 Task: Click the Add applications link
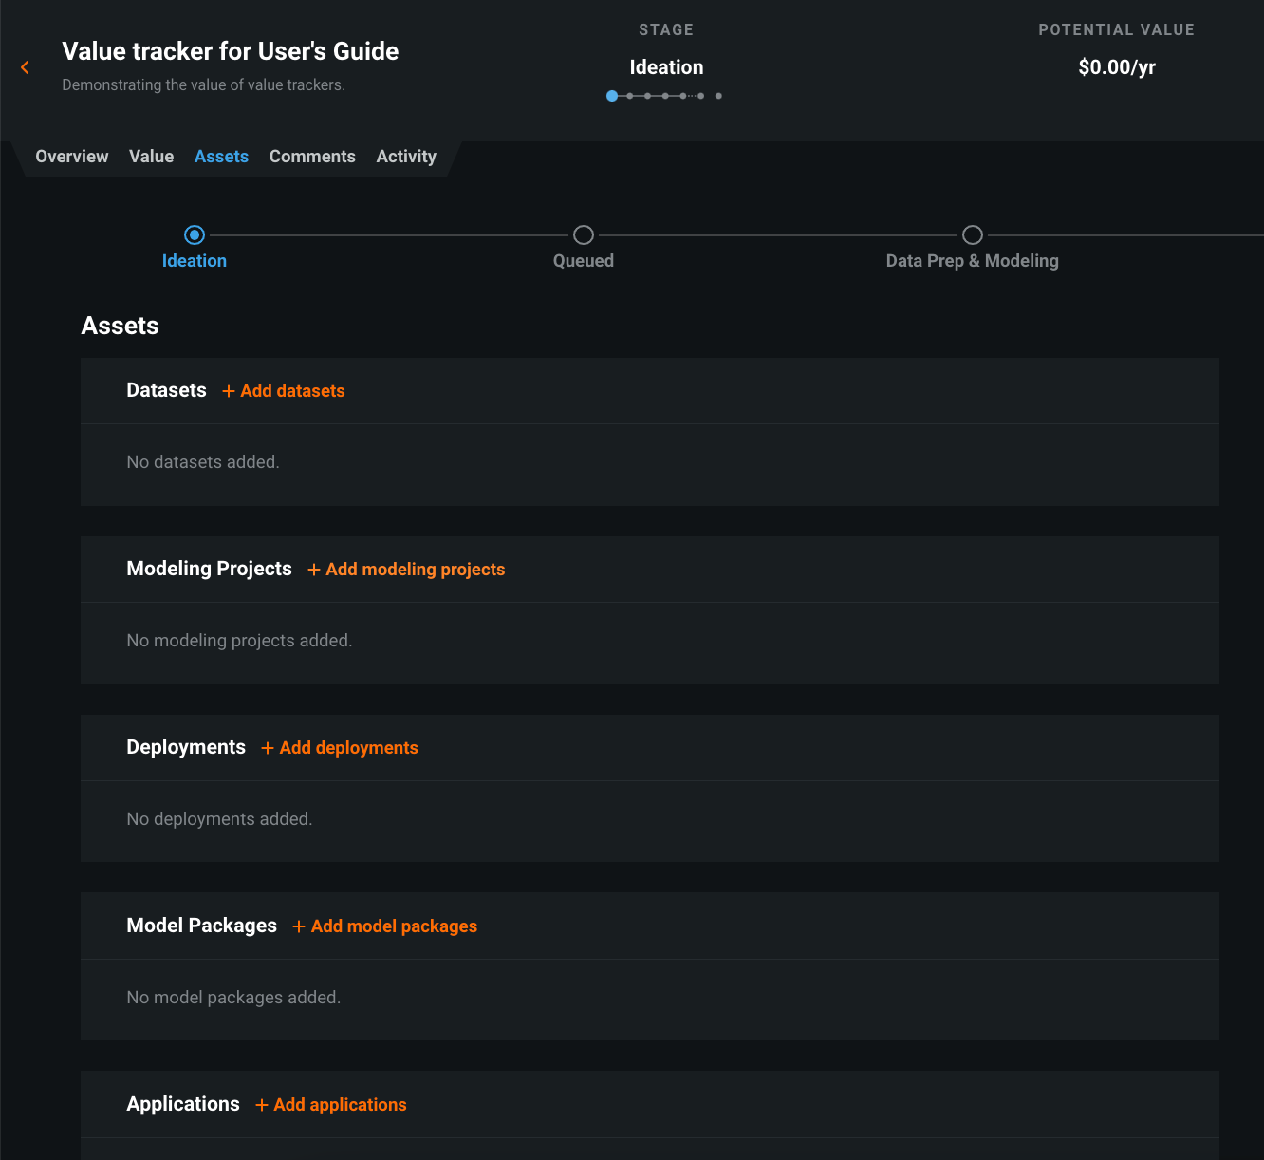click(340, 1105)
